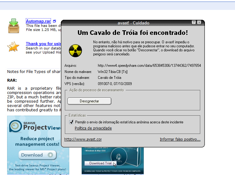Uncheck the anonymous statistics checkbox
The image size is (235, 175).
(71, 122)
